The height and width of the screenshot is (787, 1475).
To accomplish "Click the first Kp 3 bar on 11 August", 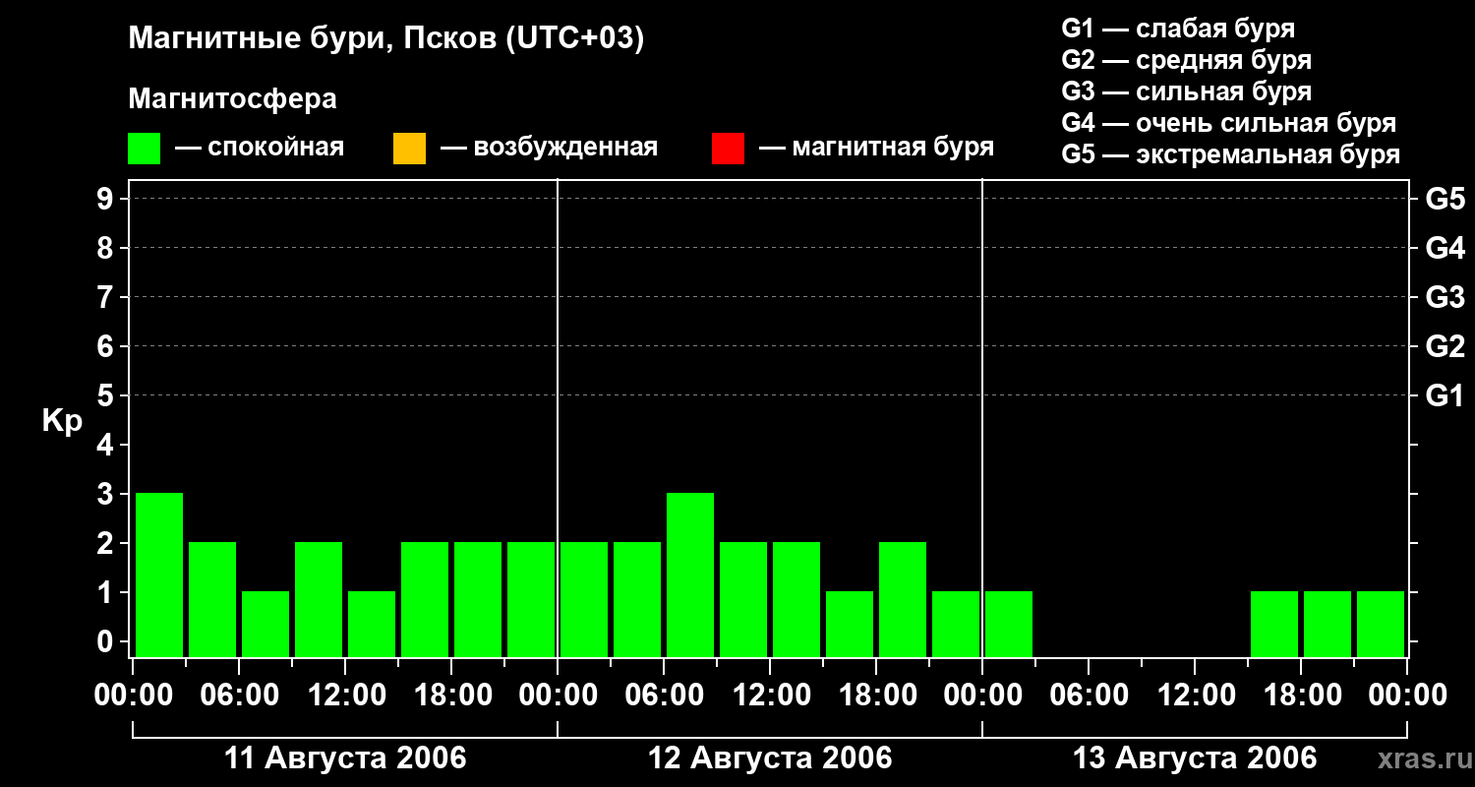I will point(159,575).
